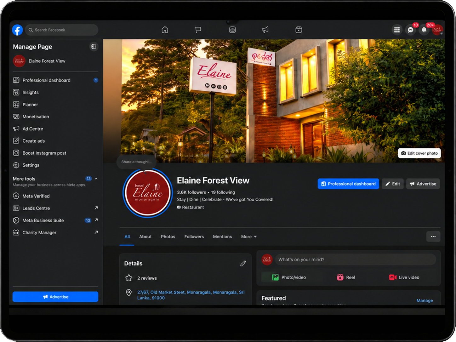Create a Reel from composer
This screenshot has width=456, height=342.
346,277
